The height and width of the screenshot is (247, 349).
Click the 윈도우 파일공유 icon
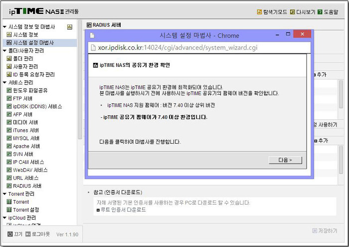(x=9, y=90)
